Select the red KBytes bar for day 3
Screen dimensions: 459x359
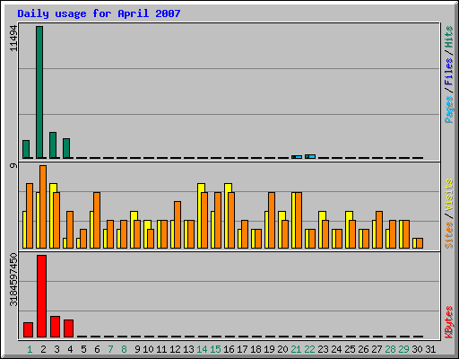(x=56, y=327)
